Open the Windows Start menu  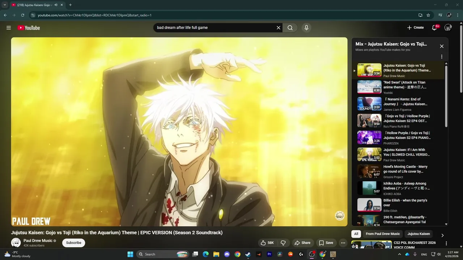click(130, 254)
